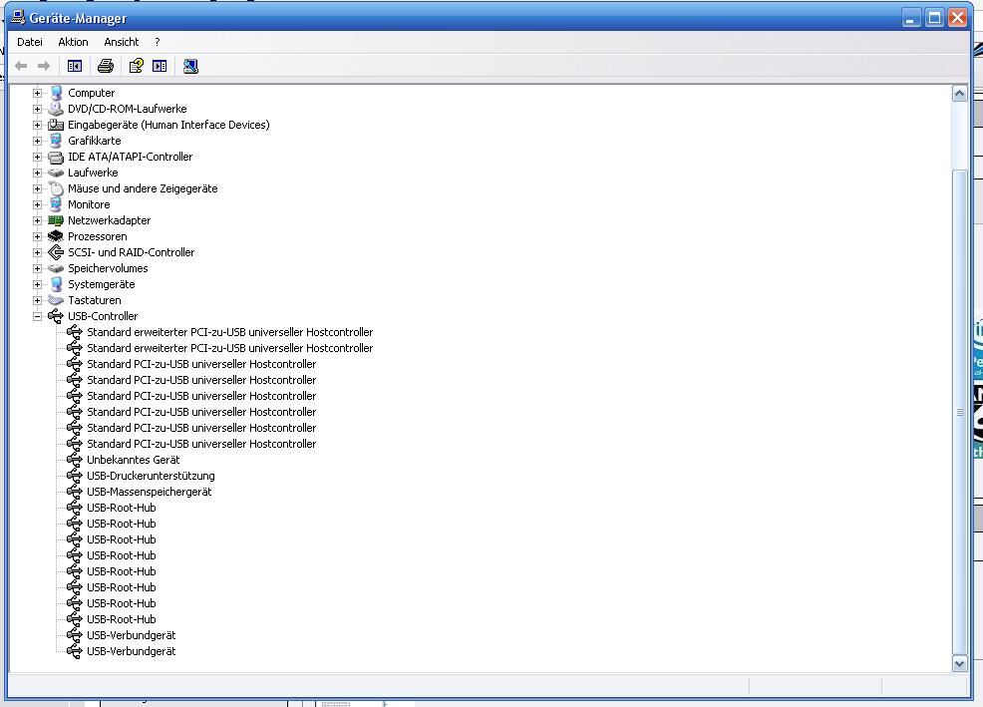This screenshot has width=983, height=707.
Task: Select the Tastaturen keyboard icon
Action: click(56, 300)
